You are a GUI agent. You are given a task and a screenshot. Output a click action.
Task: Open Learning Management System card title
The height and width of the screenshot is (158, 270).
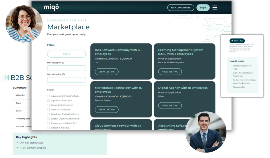tap(181, 52)
